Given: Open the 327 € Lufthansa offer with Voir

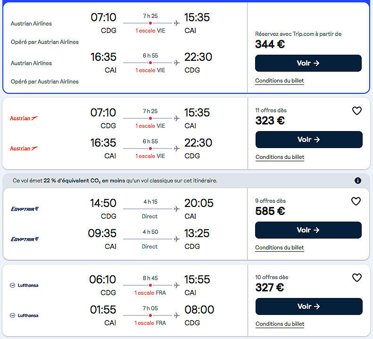Looking at the screenshot, I should (x=309, y=306).
